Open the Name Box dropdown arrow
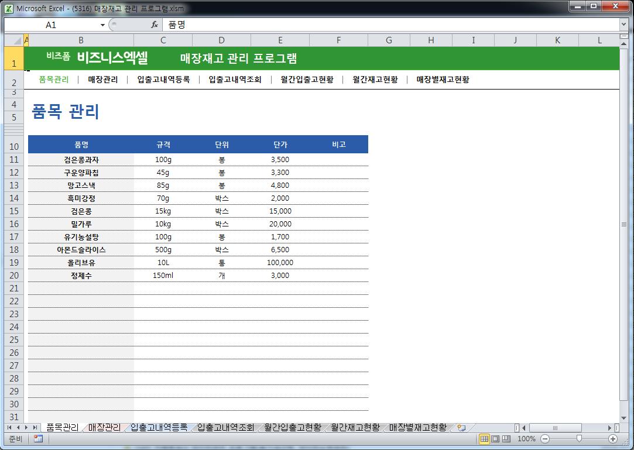634x450 pixels. (x=102, y=25)
